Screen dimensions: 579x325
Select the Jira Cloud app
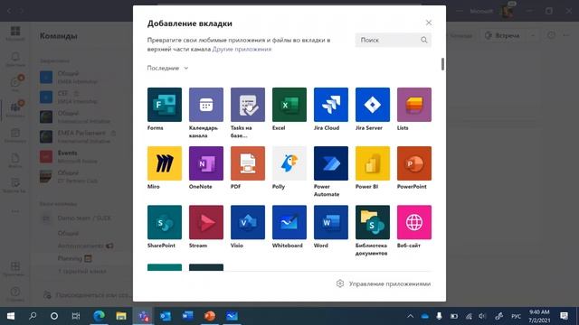coord(331,105)
